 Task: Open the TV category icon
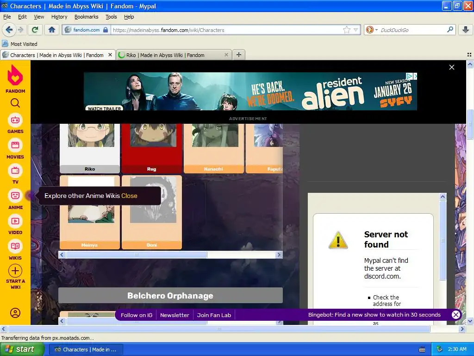coord(15,171)
